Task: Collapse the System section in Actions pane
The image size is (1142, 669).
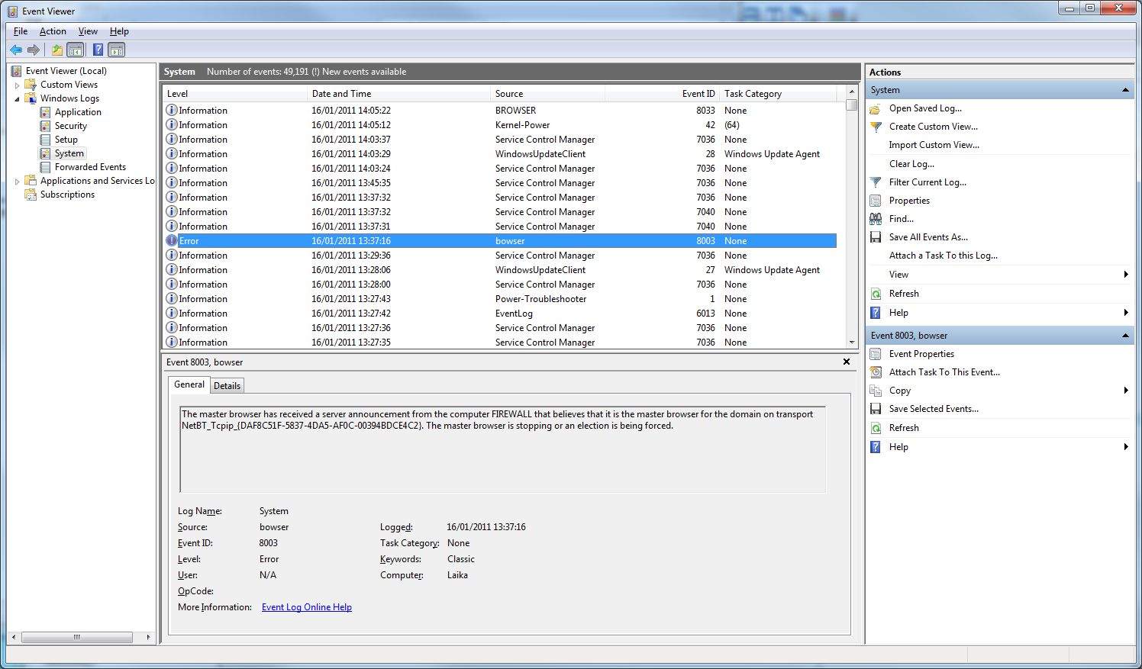Action: (x=1125, y=90)
